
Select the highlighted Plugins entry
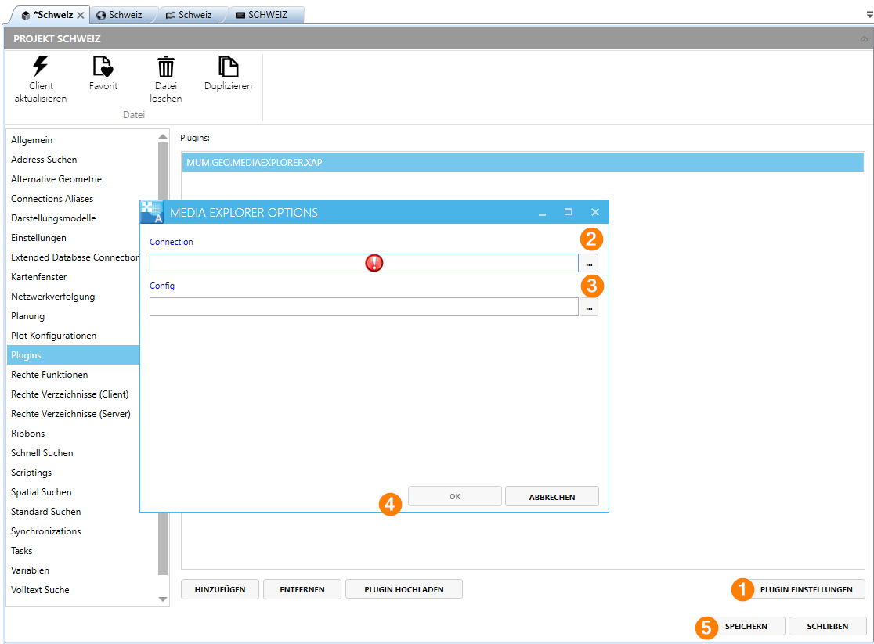pyautogui.click(x=73, y=355)
